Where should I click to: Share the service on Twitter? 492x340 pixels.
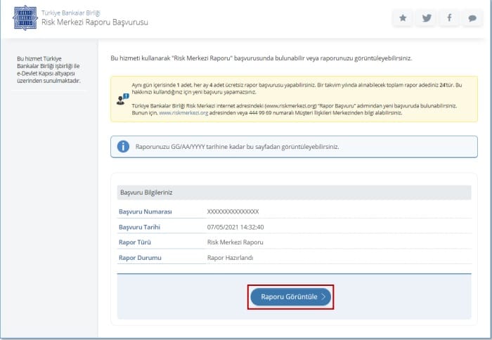(x=425, y=19)
